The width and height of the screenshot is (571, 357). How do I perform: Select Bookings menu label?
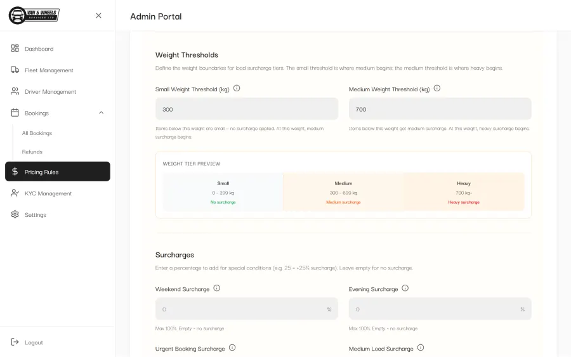pyautogui.click(x=37, y=113)
